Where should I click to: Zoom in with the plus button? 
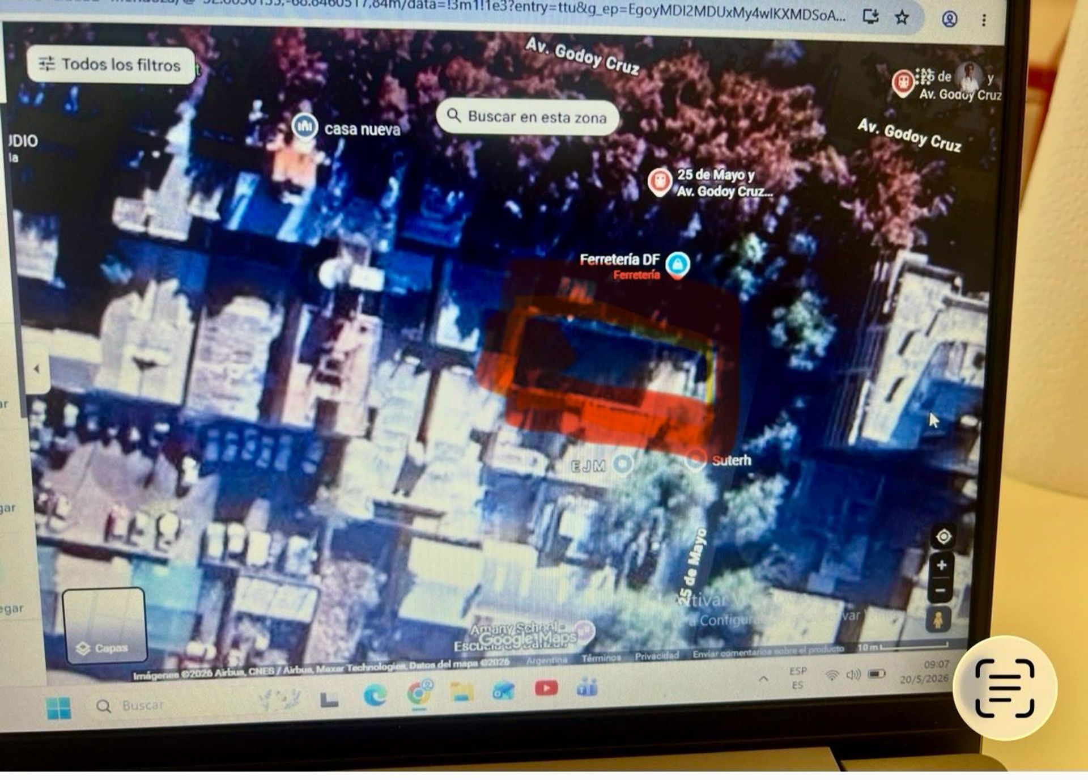click(x=942, y=565)
